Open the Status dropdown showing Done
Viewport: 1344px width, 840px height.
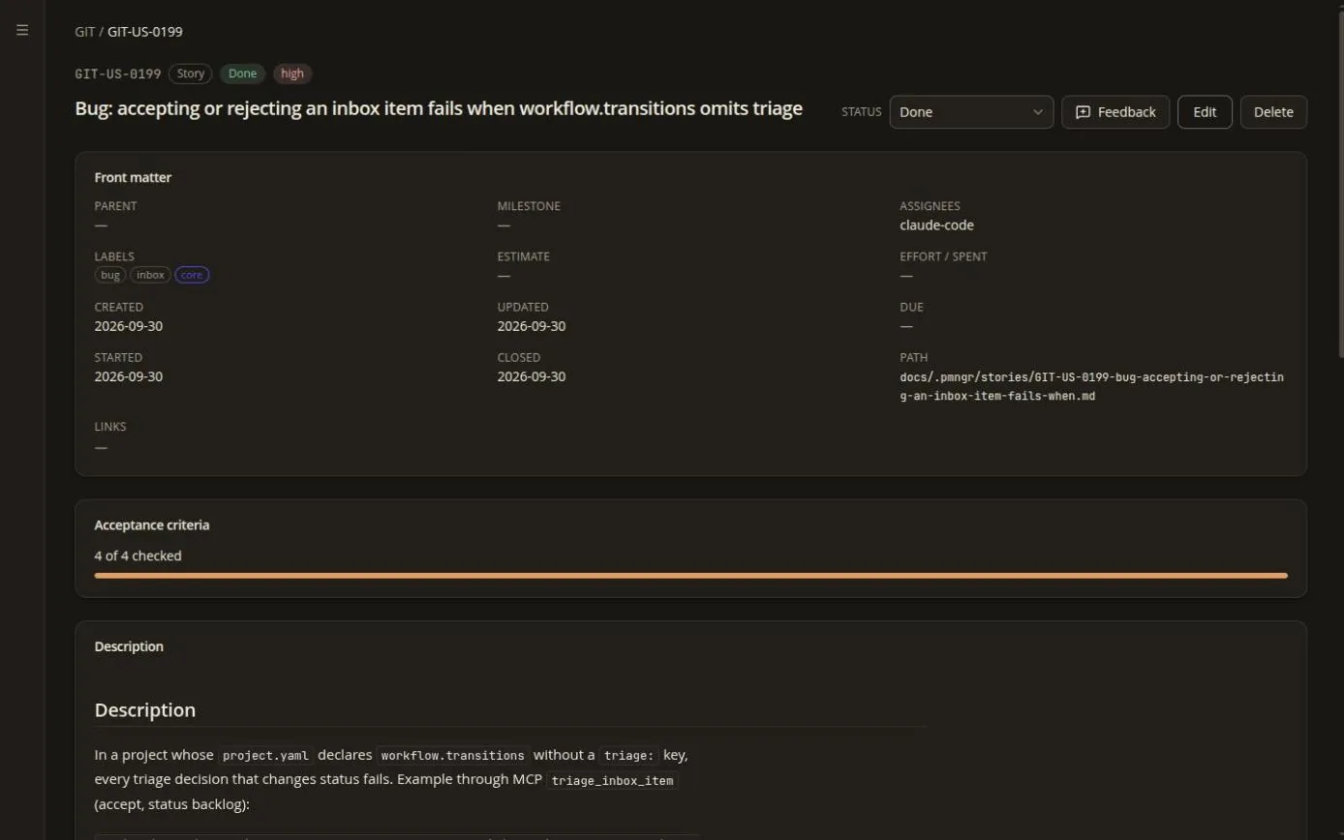click(x=971, y=111)
